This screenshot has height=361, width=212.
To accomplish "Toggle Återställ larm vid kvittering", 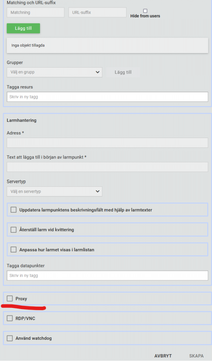I will (x=14, y=230).
